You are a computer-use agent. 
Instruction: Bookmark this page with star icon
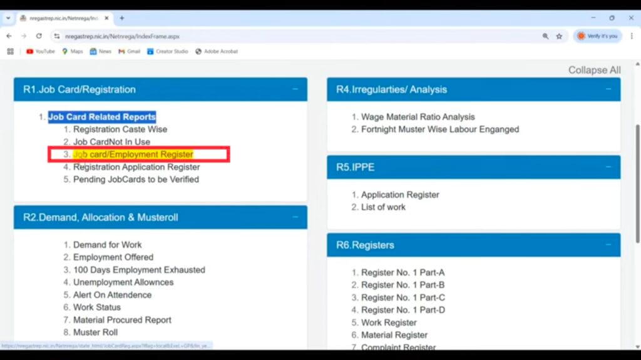pos(559,36)
